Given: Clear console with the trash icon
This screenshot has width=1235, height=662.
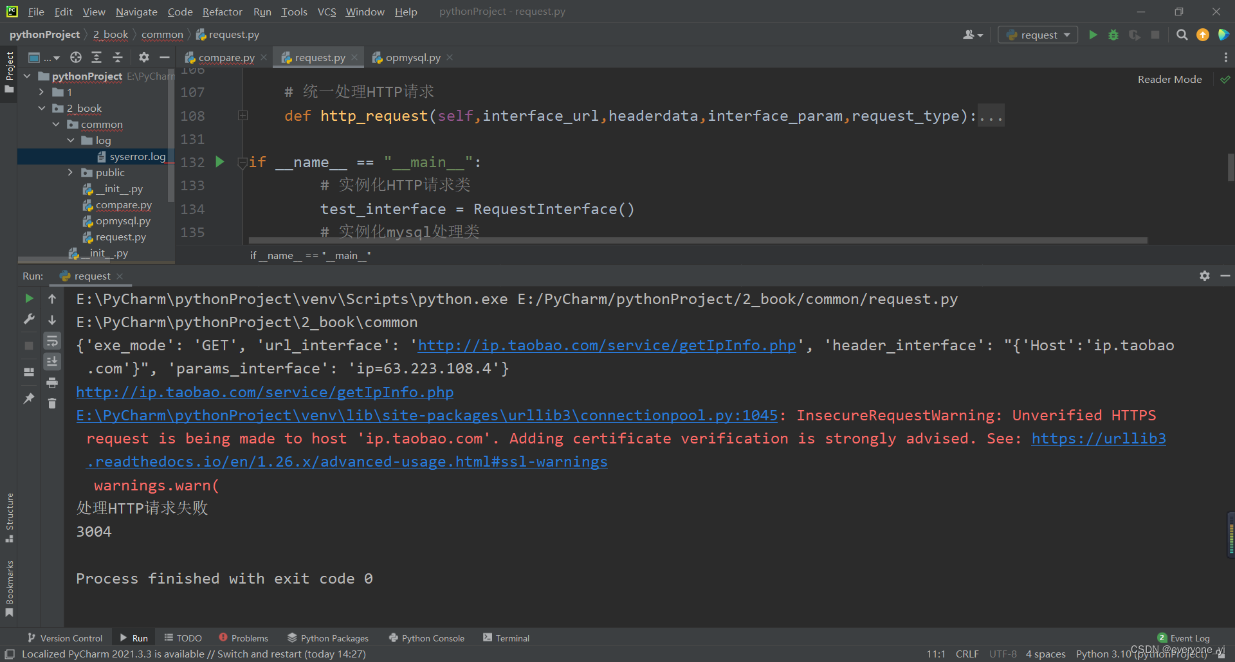Looking at the screenshot, I should click(x=52, y=404).
